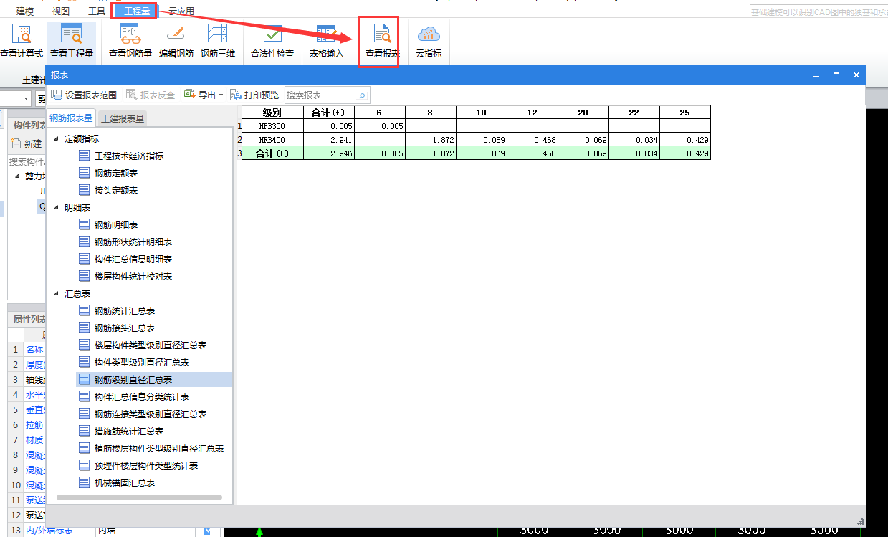Click 打印预览 button

[254, 95]
